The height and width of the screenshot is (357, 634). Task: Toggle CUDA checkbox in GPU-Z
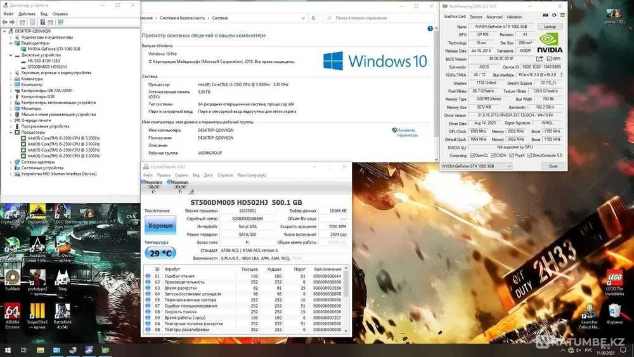493,155
